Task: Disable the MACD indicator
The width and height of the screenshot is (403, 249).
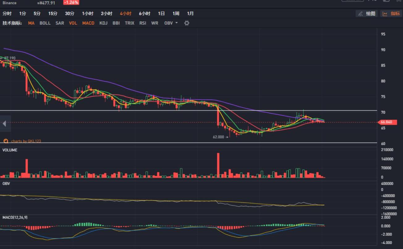Action: (88, 23)
